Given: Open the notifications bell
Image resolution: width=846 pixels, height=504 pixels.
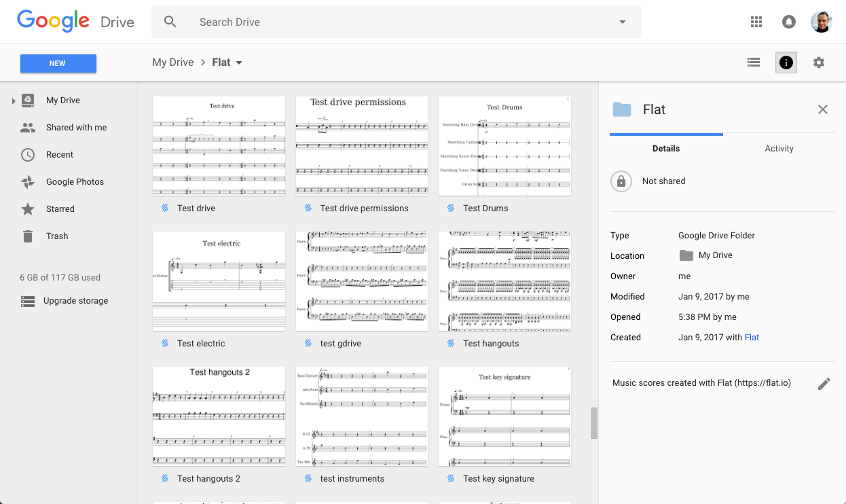Looking at the screenshot, I should (789, 22).
